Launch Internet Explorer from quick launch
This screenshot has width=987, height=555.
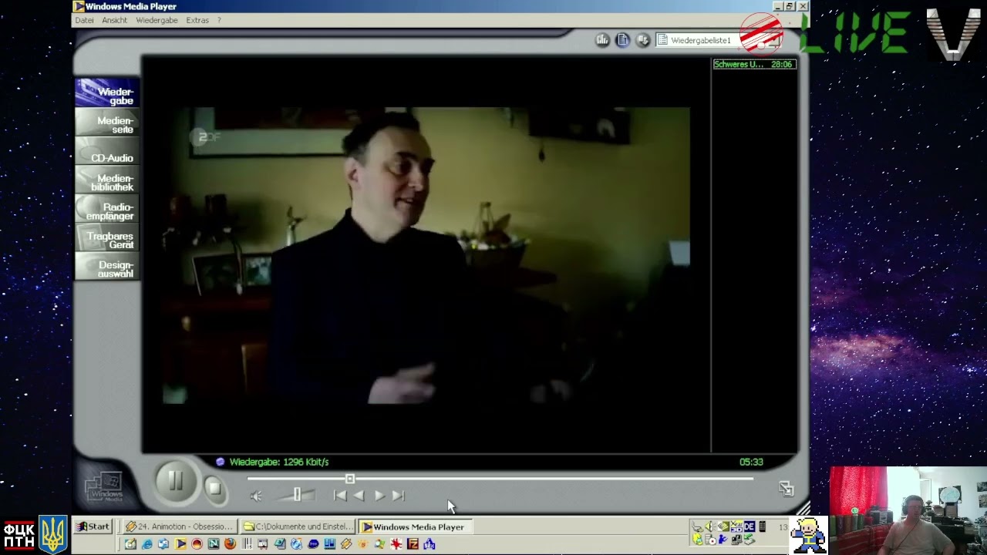(147, 544)
